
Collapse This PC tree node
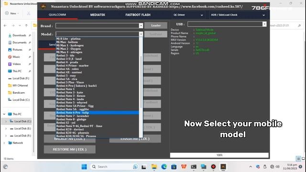coord(4,114)
